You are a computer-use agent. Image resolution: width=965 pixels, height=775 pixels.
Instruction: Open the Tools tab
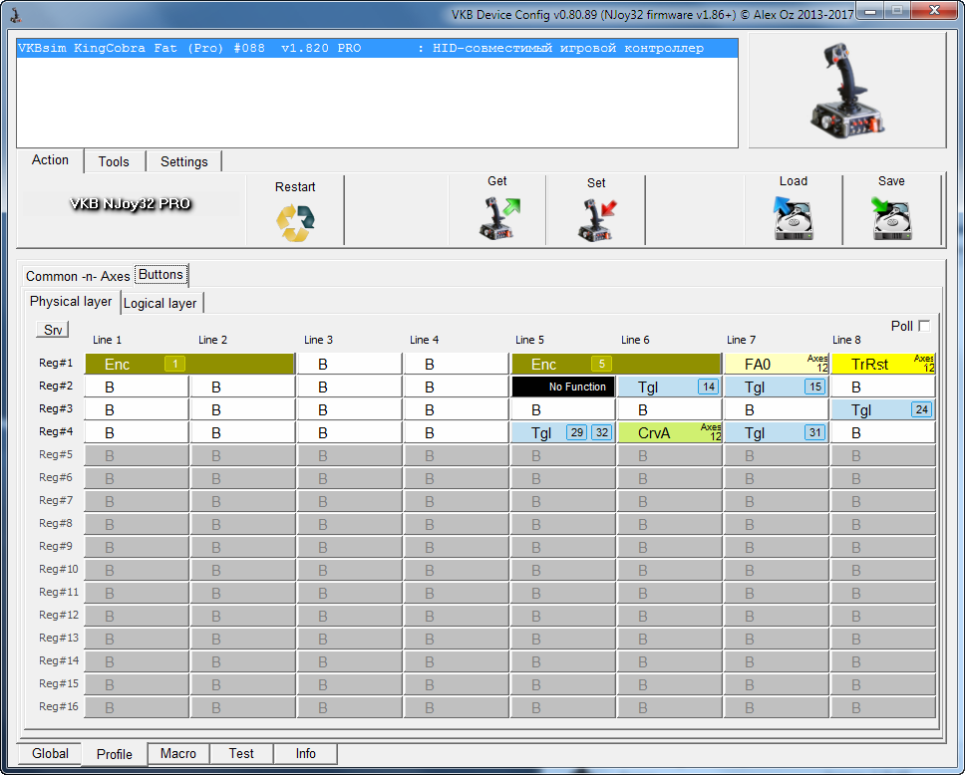(x=114, y=161)
